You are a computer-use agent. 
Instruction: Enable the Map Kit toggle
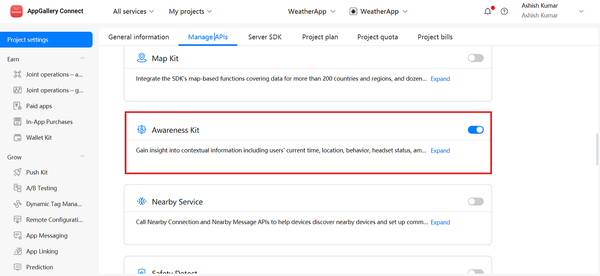tap(475, 57)
